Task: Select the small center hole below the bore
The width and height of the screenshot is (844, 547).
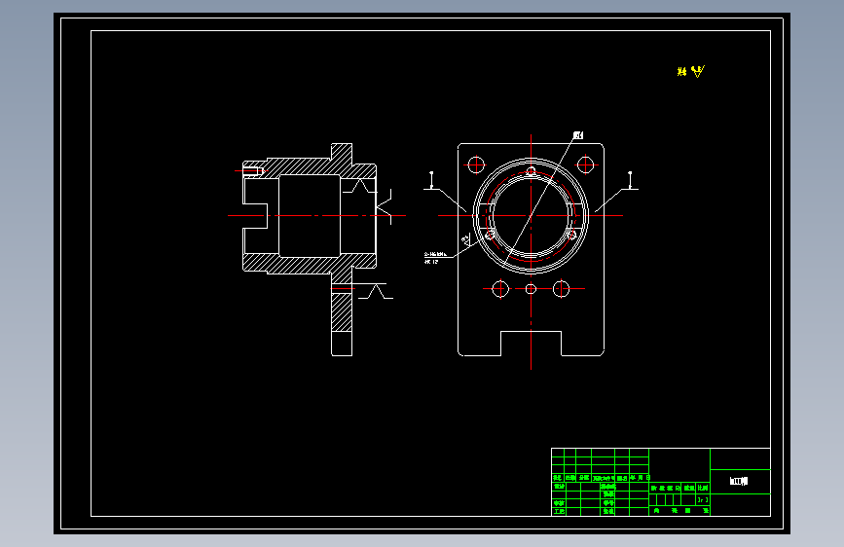Action: click(531, 289)
